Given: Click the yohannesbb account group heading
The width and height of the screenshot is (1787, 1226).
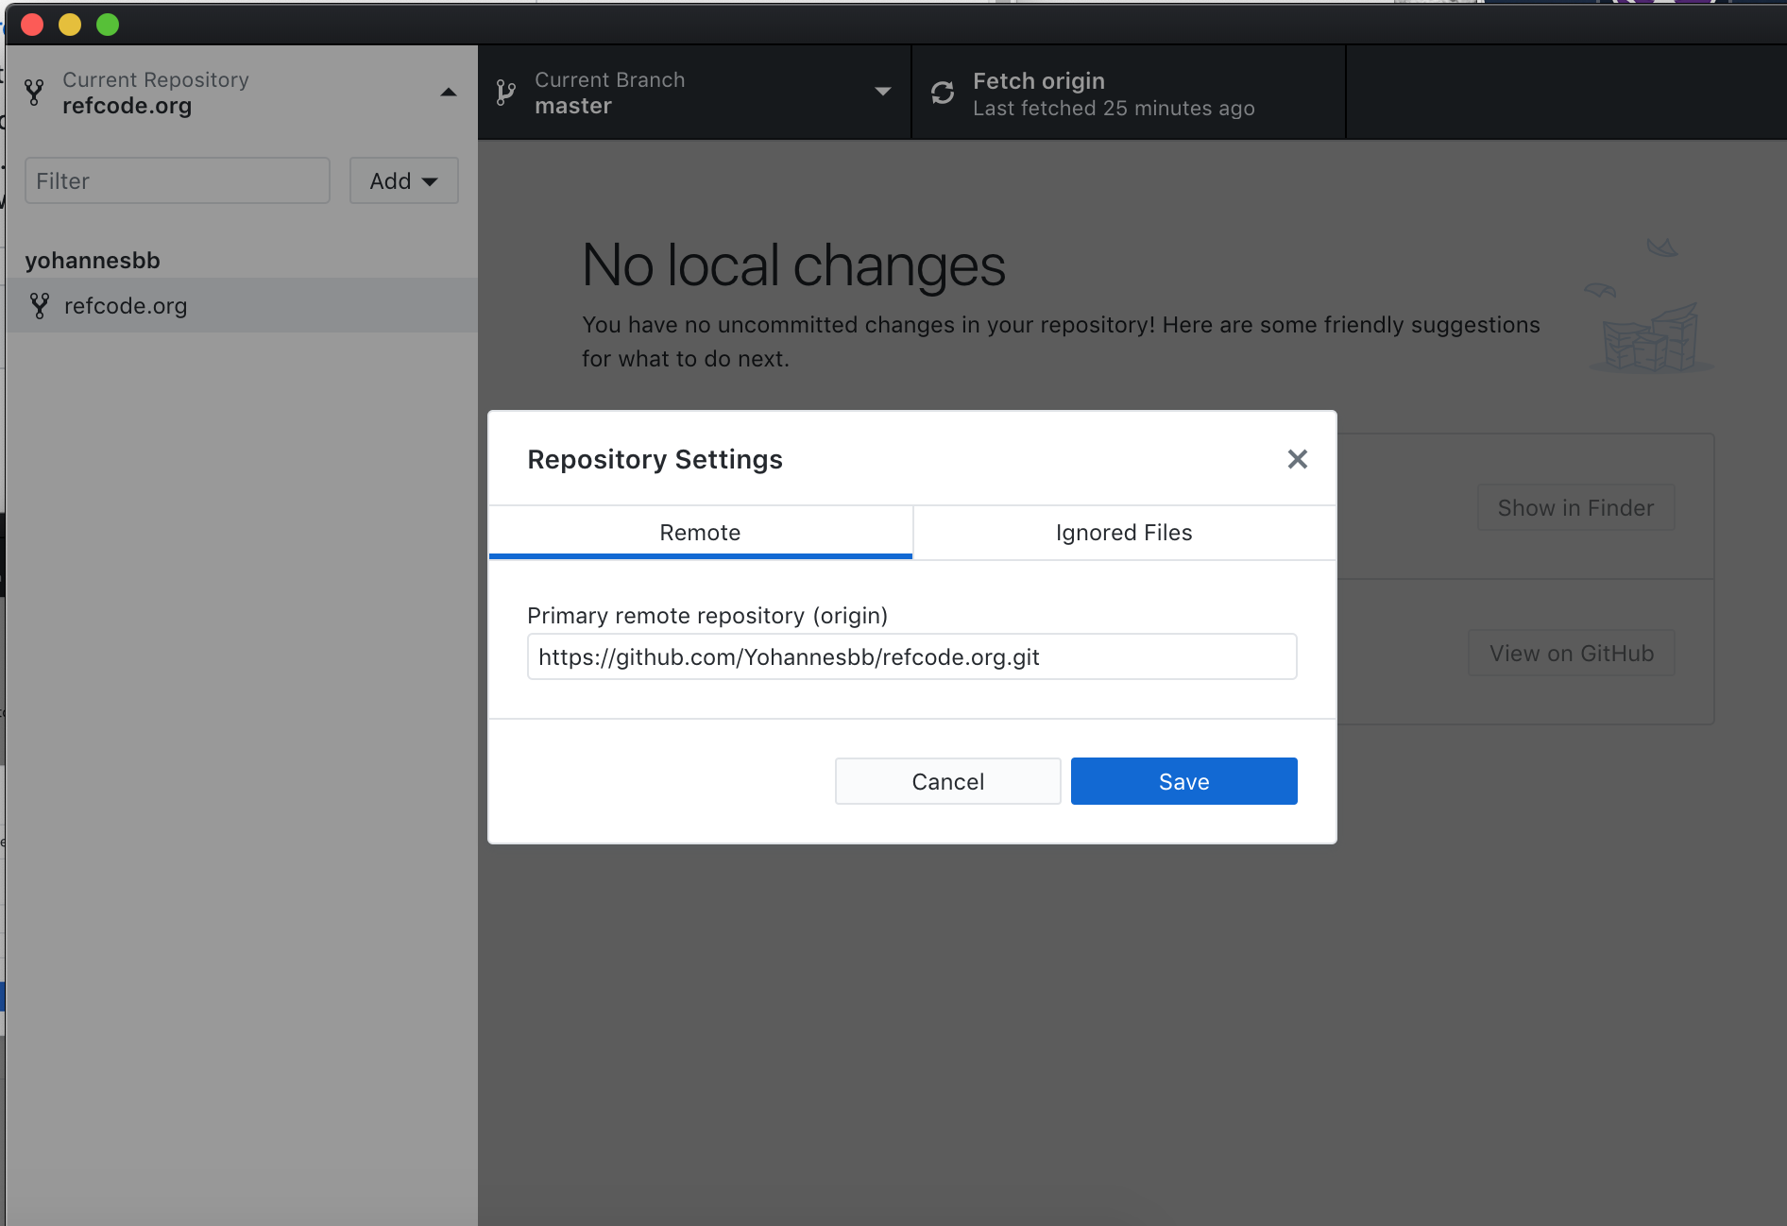Looking at the screenshot, I should 93,261.
